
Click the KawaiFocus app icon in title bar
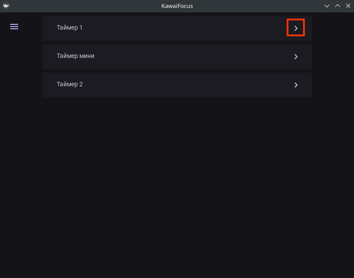tap(6, 6)
